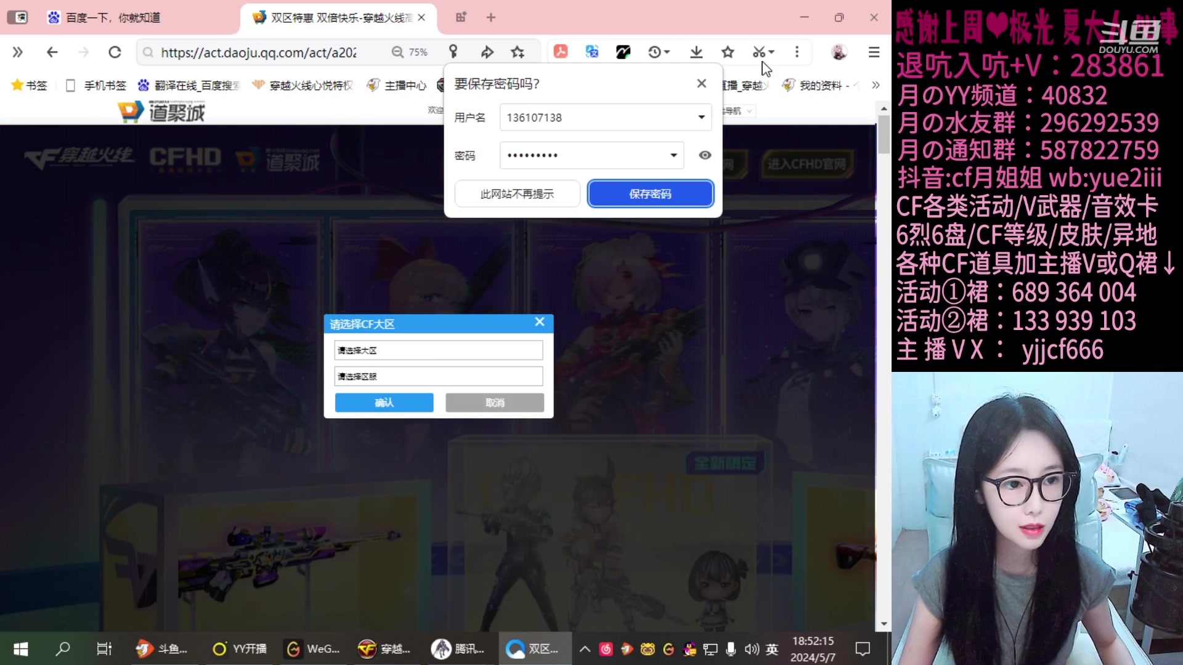Expand the 用户名 username dropdown
The width and height of the screenshot is (1183, 665).
tap(701, 118)
